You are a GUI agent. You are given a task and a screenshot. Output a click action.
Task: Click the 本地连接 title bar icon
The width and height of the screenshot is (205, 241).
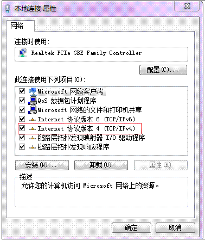coord(8,9)
